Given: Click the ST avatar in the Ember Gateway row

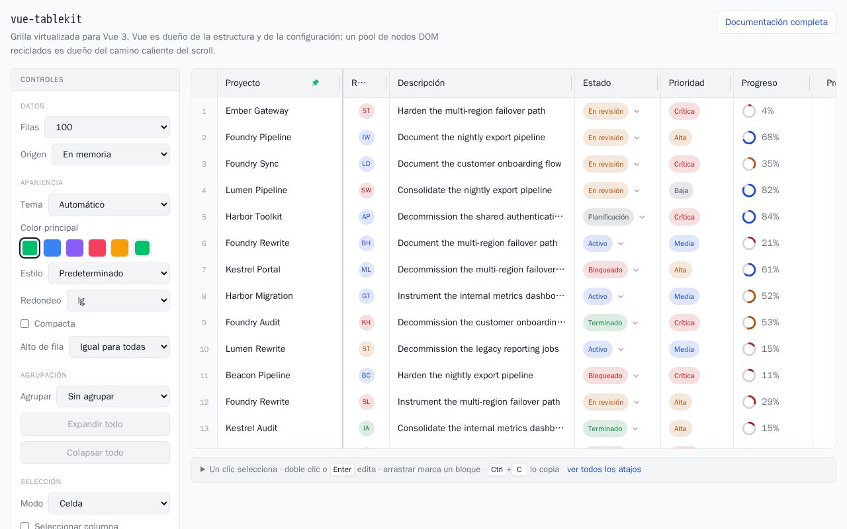Looking at the screenshot, I should [x=366, y=111].
